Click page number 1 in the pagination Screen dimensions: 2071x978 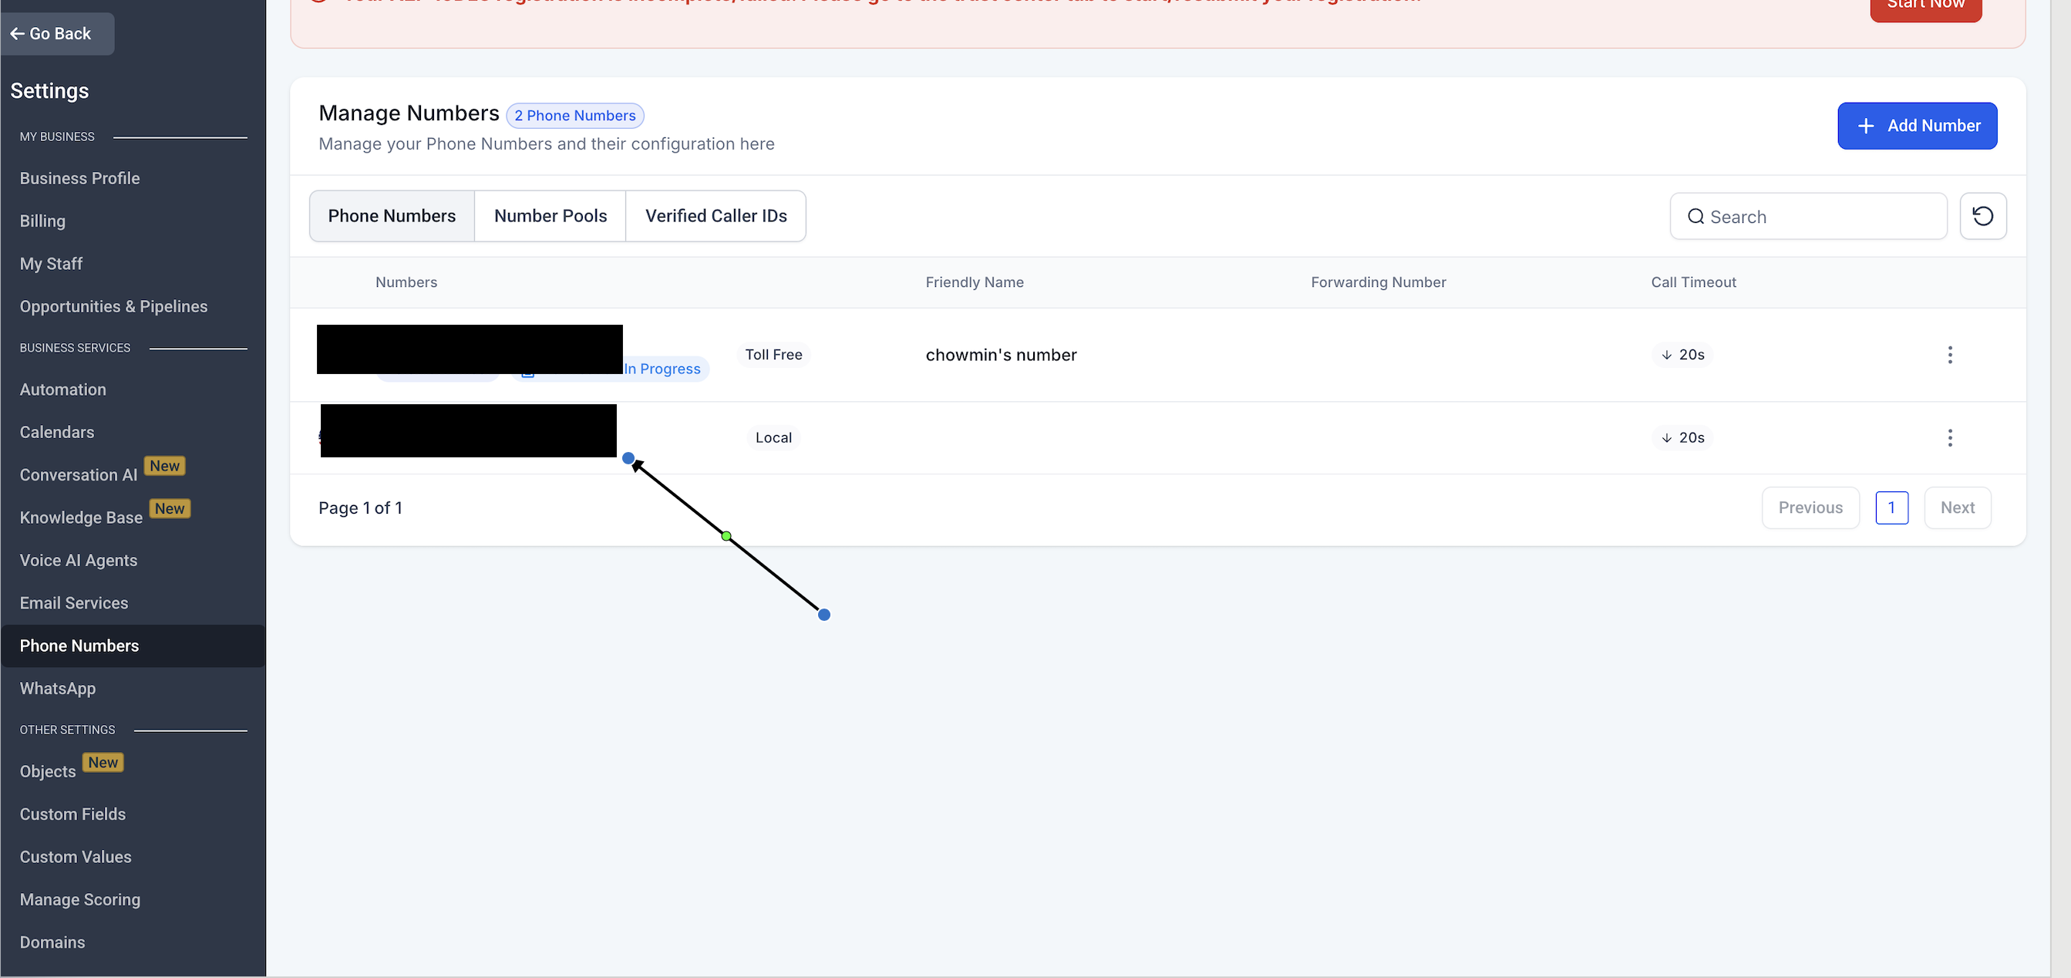coord(1891,508)
